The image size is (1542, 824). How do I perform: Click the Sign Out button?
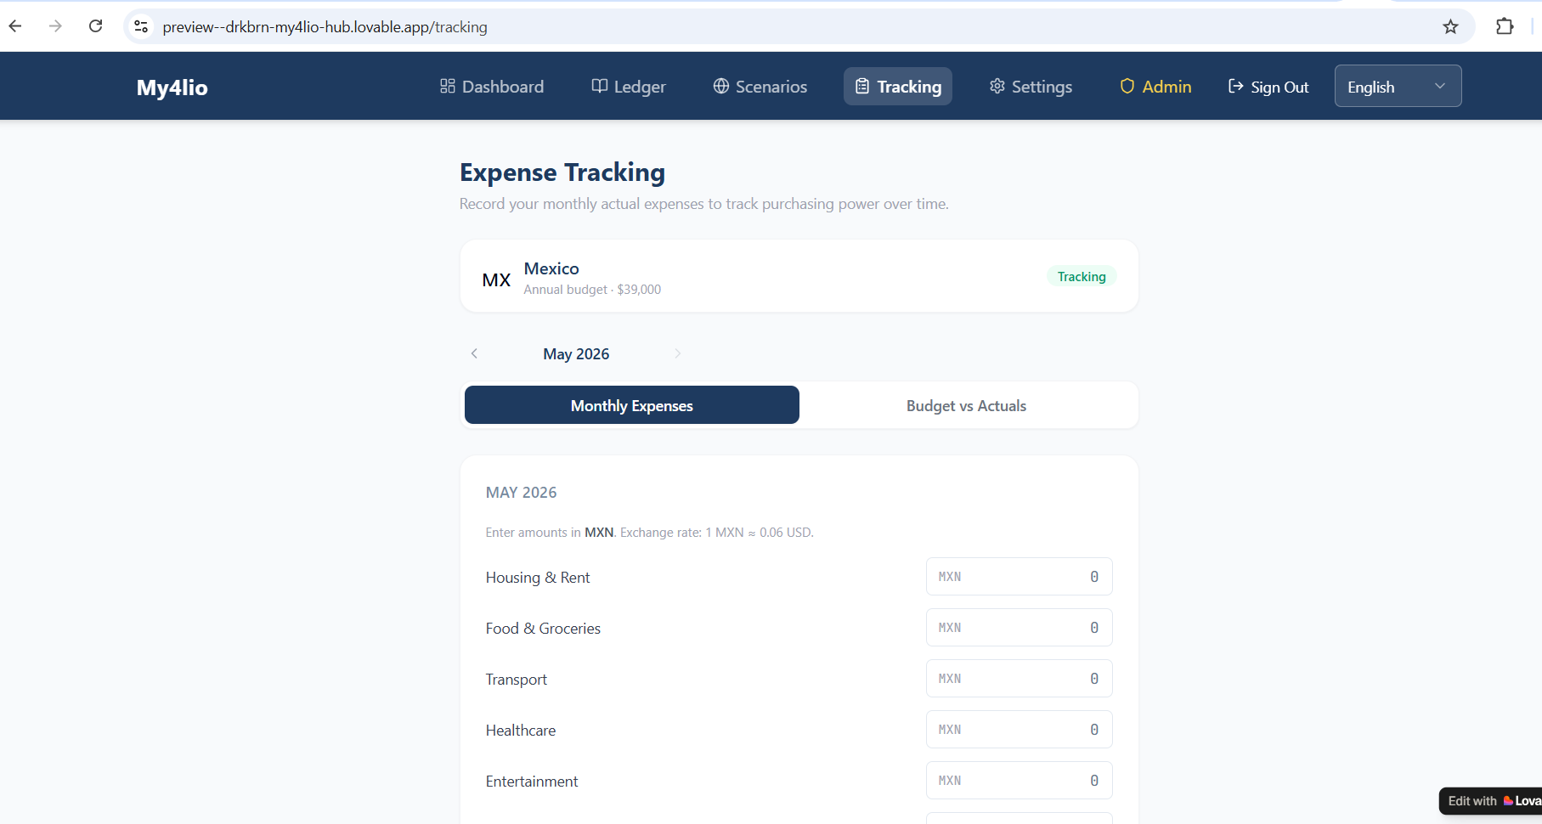pos(1268,87)
